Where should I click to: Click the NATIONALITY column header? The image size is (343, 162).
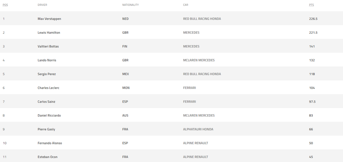(130, 5)
